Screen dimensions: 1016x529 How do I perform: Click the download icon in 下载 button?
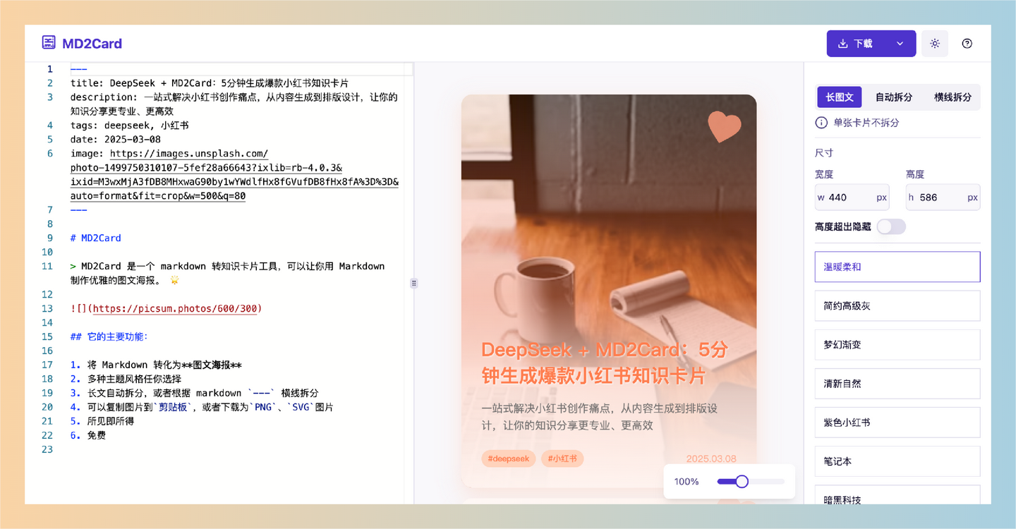[x=842, y=44]
